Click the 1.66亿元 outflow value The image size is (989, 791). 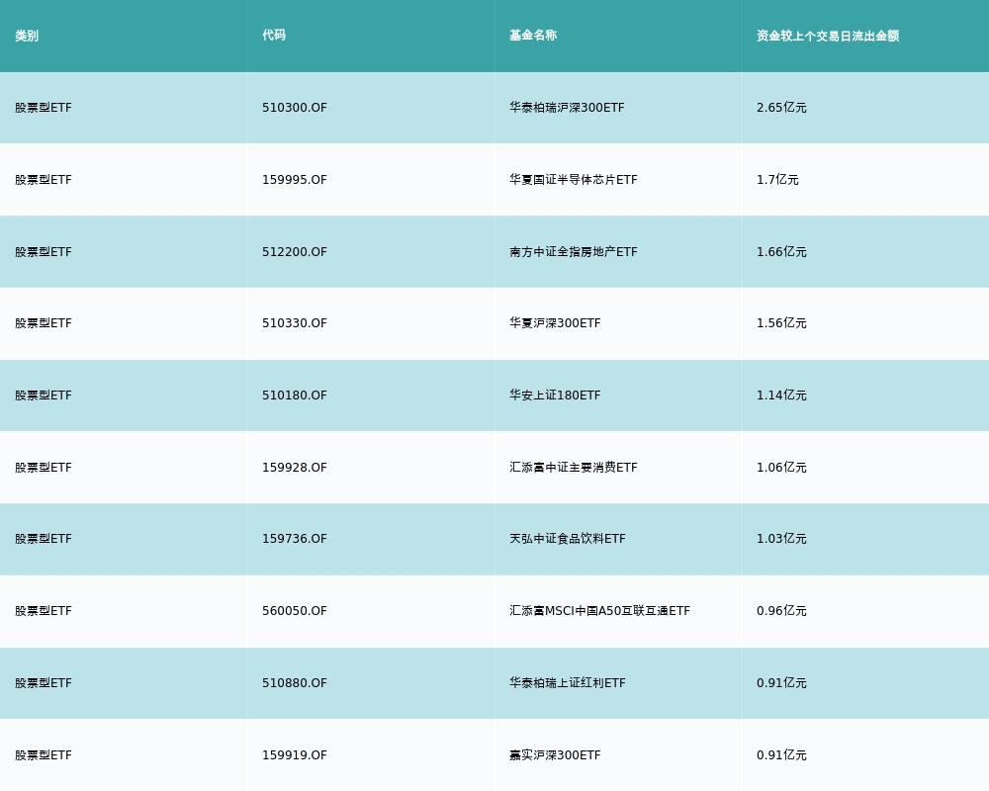click(781, 252)
